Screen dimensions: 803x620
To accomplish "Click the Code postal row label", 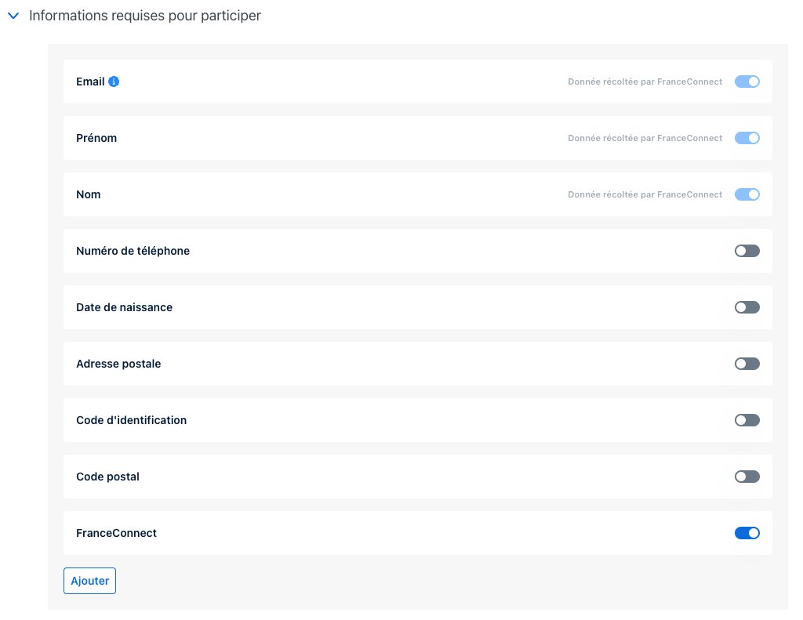I will (107, 477).
